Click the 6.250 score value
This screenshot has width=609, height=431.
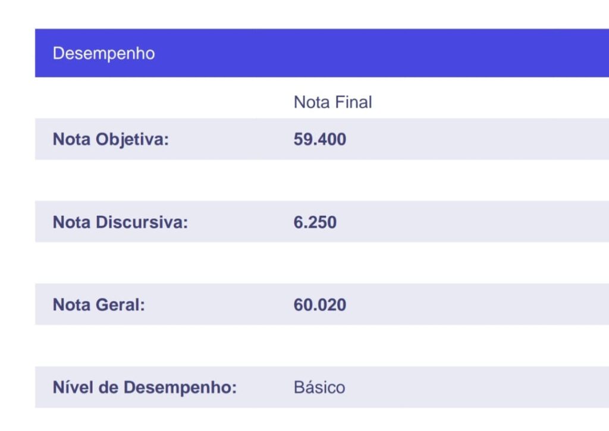(315, 222)
